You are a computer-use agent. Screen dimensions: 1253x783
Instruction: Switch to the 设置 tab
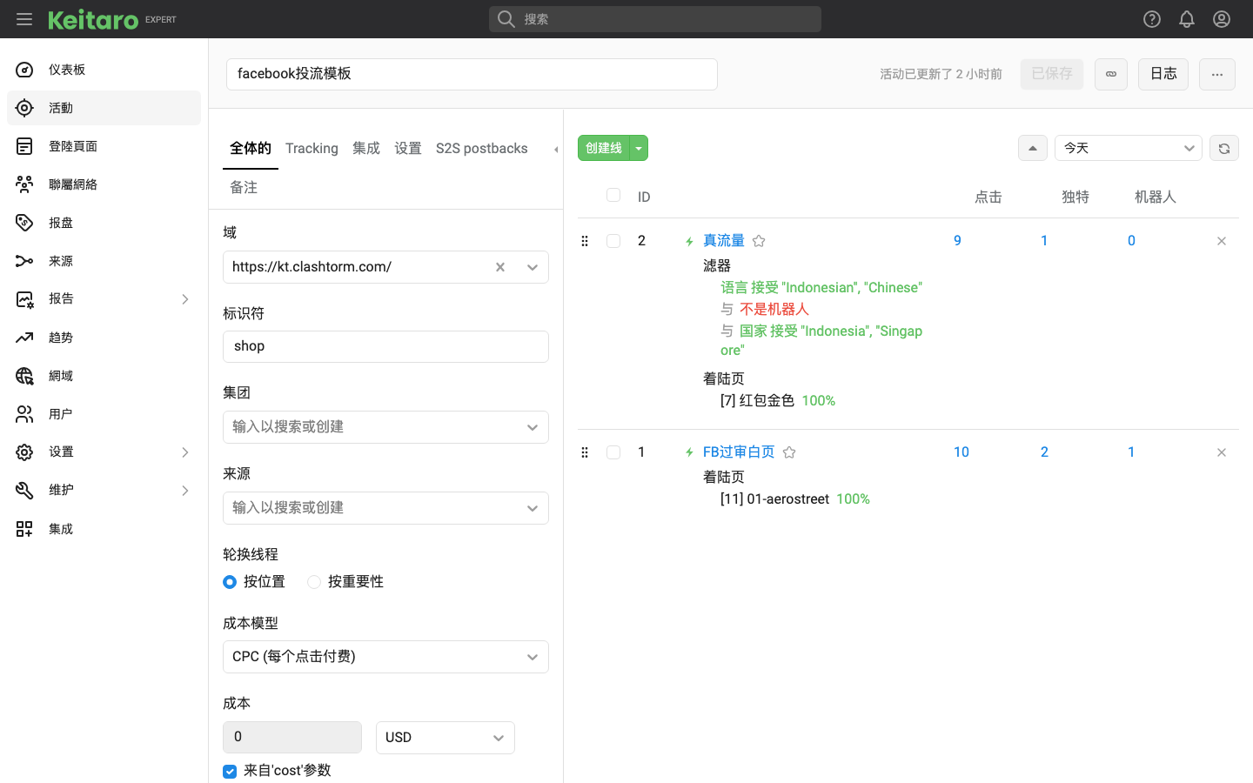click(x=408, y=148)
